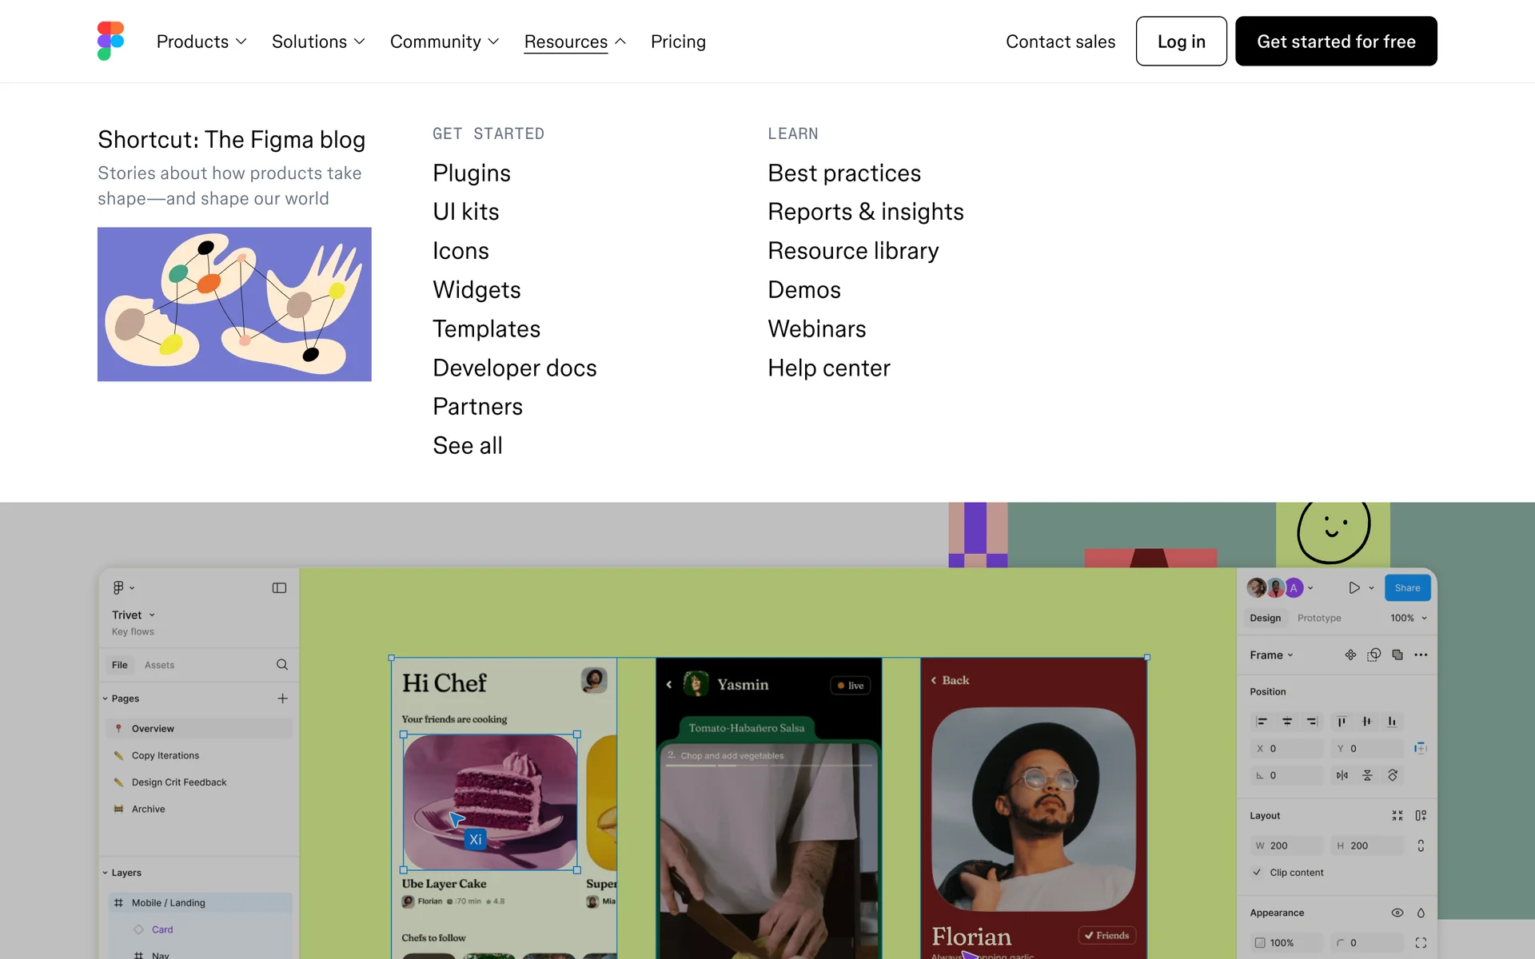Viewport: 1535px width, 959px height.
Task: Click the align left icon in Position
Action: (x=1262, y=722)
